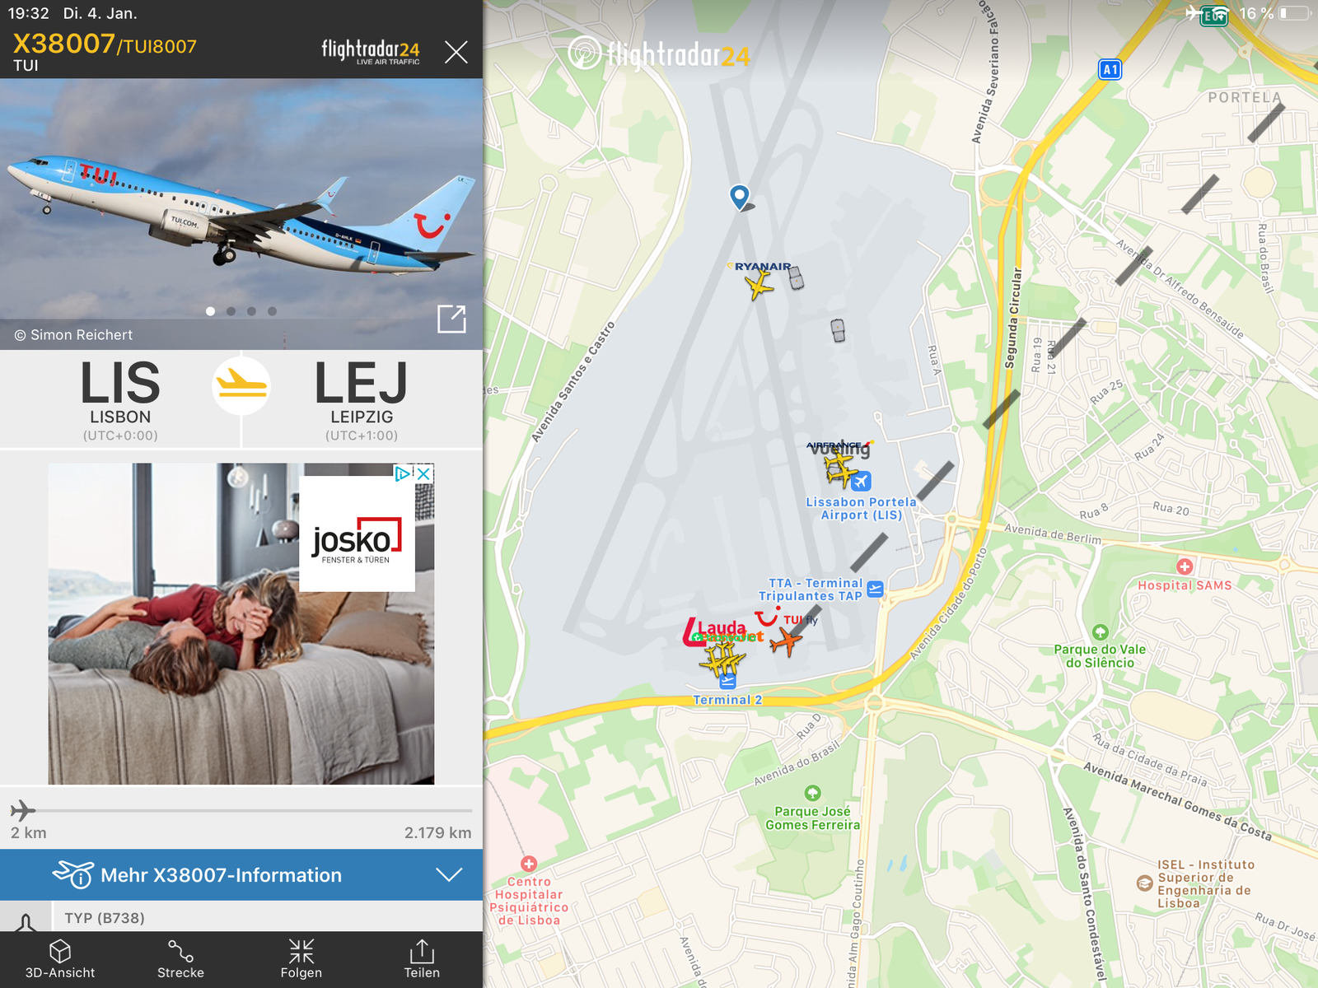Open the LEJ Leipzig arrival airport

[x=362, y=399]
